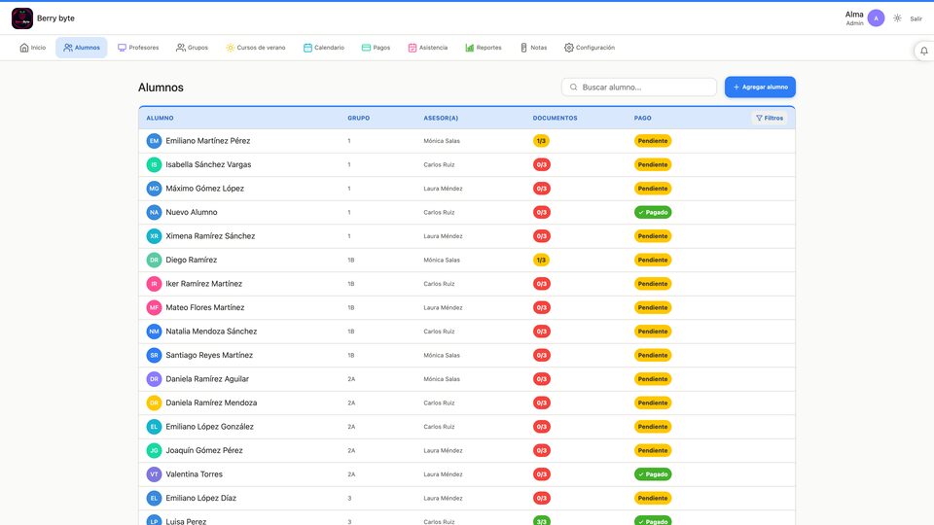This screenshot has height=525, width=934.
Task: Click the XR avatar of Ximena Ramírez Sánchez
Action: [x=155, y=236]
